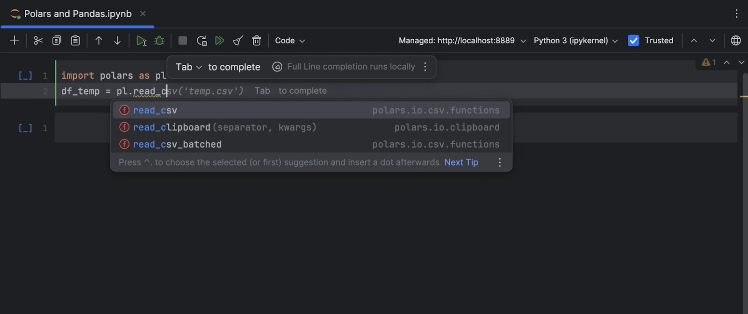This screenshot has height=314, width=748.
Task: Click the clear outputs broom icon
Action: [x=238, y=41]
